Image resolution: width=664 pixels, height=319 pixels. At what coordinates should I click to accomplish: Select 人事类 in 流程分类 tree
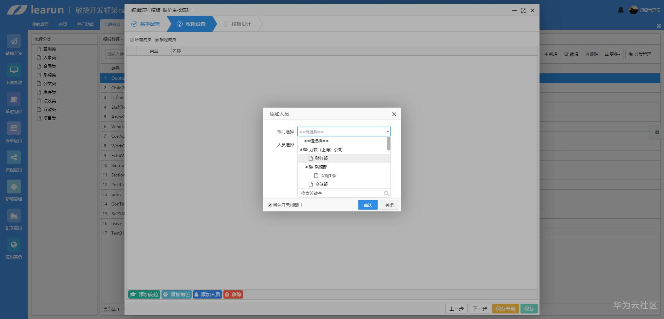tap(49, 58)
